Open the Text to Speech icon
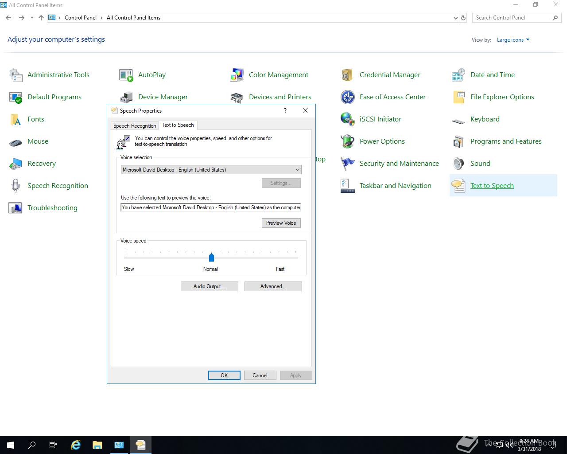 click(x=458, y=186)
